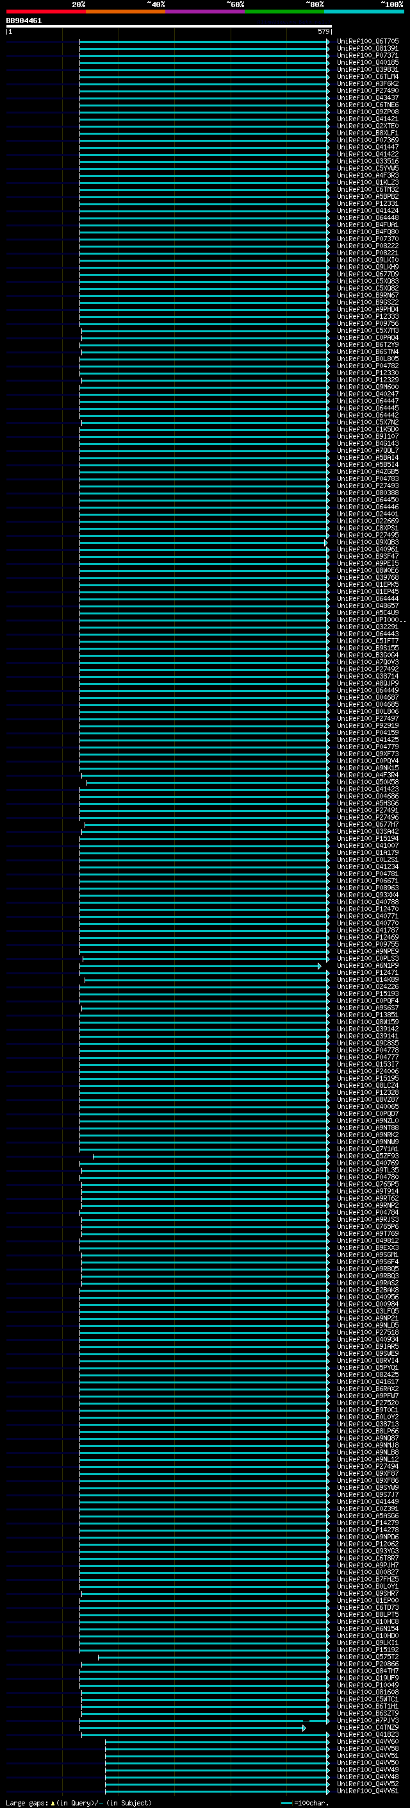
Task: Select the UniRef100_A9NPE9 label
Action: point(368,952)
